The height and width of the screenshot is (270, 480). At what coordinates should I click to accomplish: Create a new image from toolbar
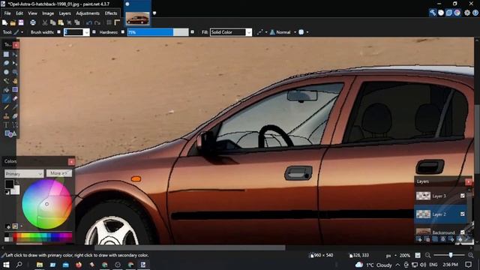[x=4, y=22]
